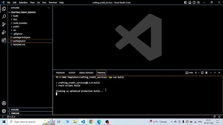Open Customize Layout icon
The height and width of the screenshot is (125, 223).
click(198, 2)
